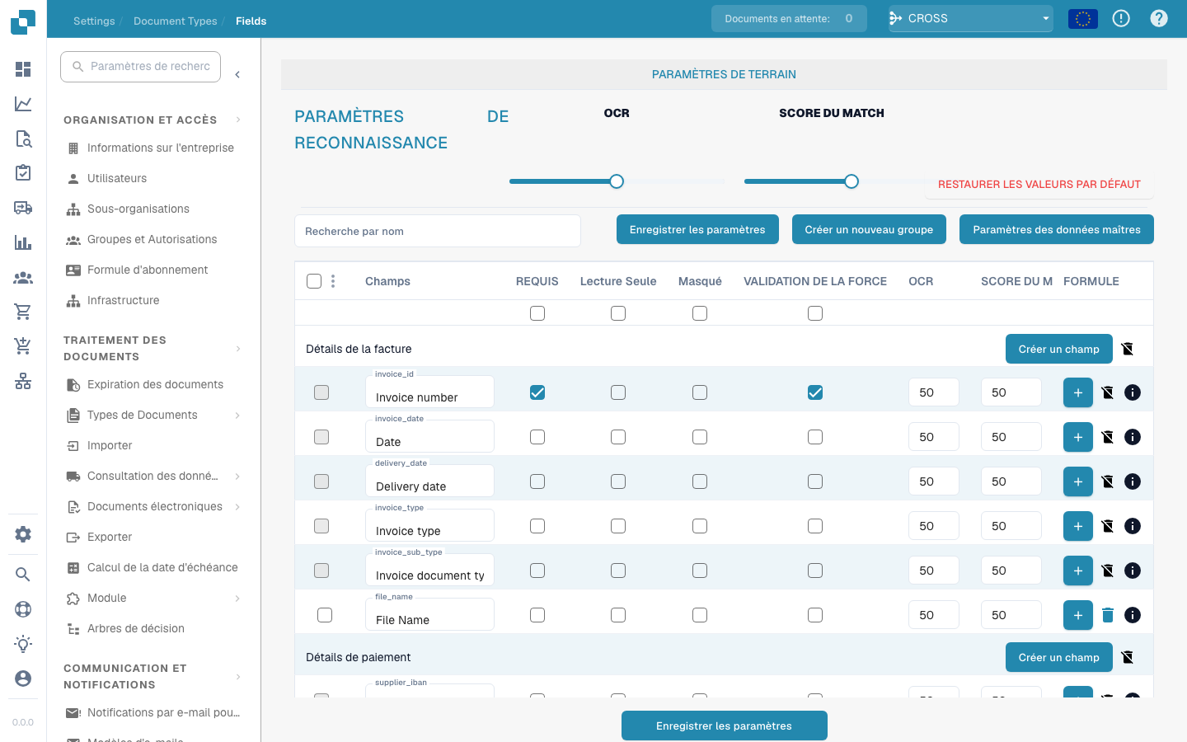
Task: Open the network hierarchy icon in rail
Action: (x=23, y=381)
